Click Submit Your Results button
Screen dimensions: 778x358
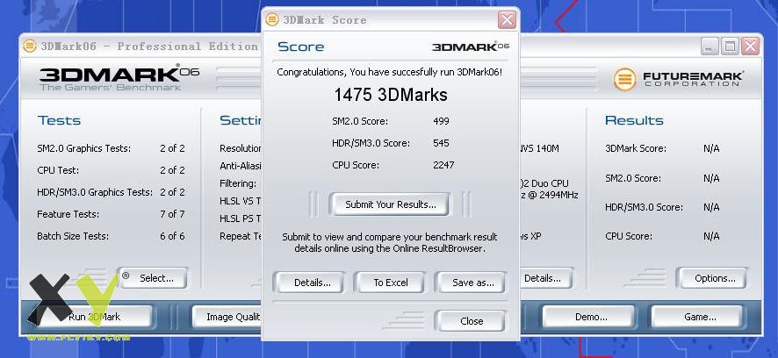coord(390,204)
